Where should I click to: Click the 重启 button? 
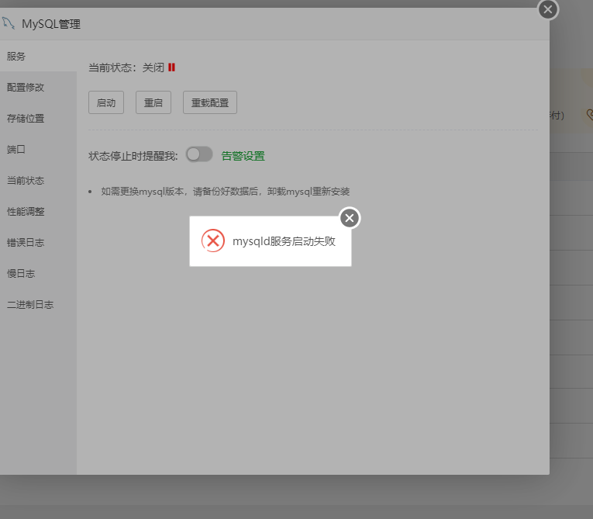[x=153, y=102]
